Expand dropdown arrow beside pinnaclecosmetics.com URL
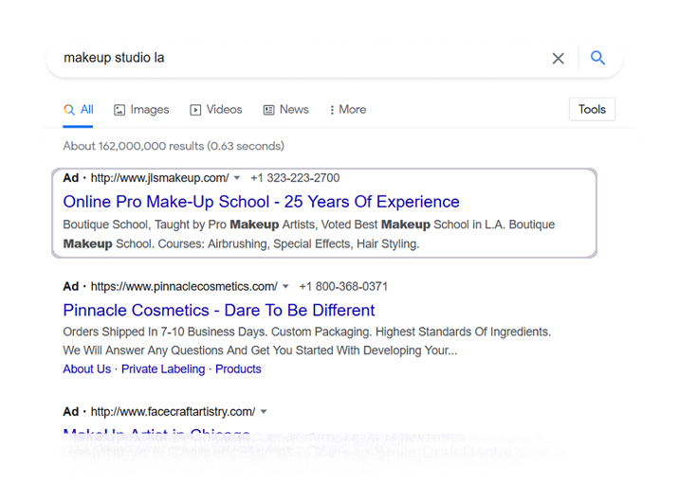 [x=285, y=287]
